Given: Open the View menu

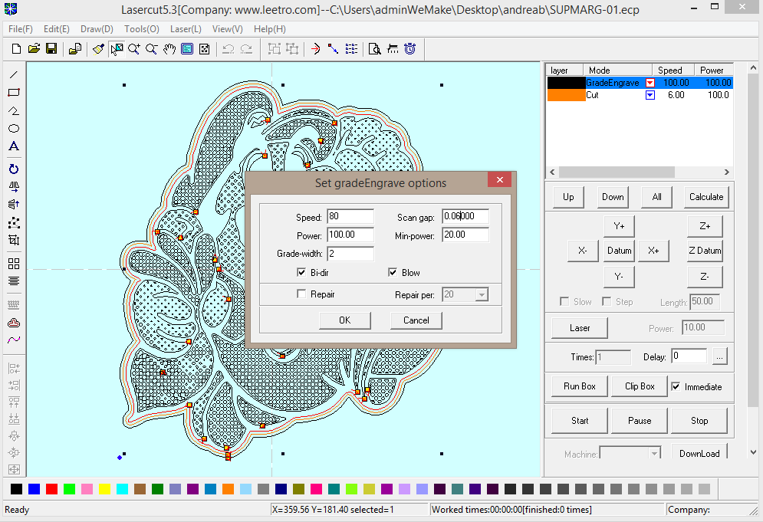Looking at the screenshot, I should tap(227, 29).
